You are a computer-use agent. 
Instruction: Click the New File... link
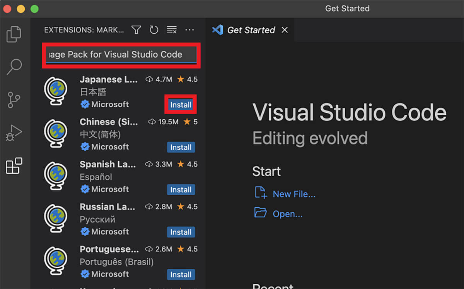(x=294, y=194)
